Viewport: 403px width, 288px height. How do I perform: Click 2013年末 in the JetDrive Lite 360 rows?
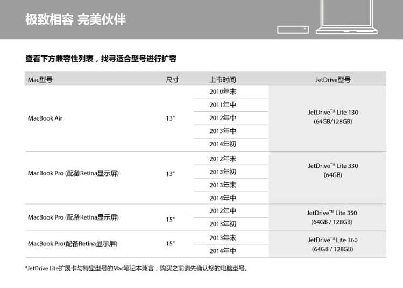tap(223, 238)
